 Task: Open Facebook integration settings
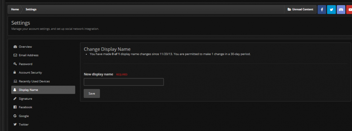[x=43, y=107]
